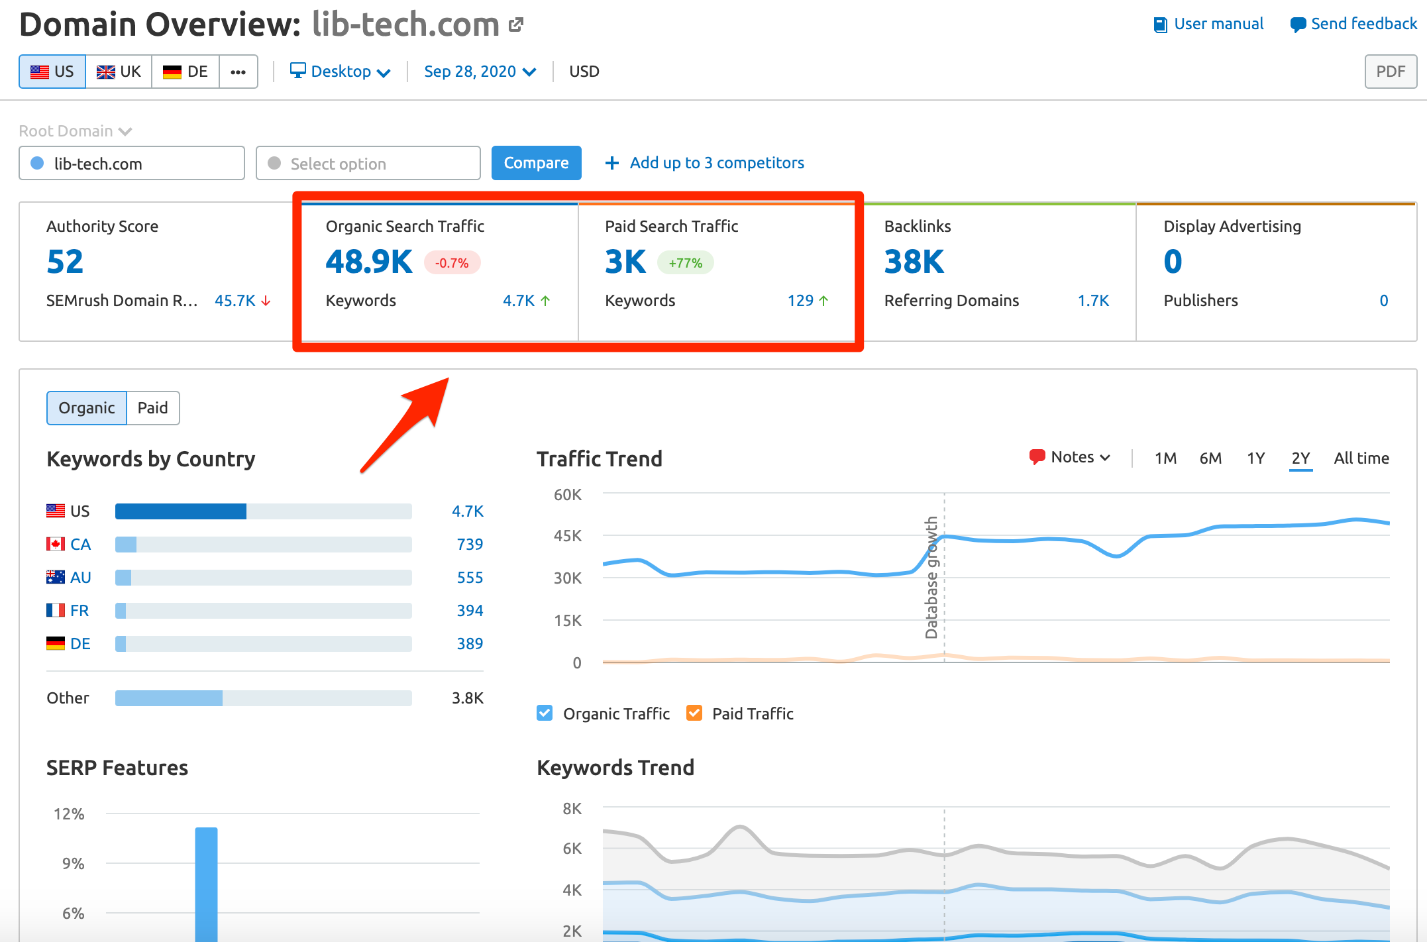Select the 1M time range

[x=1165, y=458]
